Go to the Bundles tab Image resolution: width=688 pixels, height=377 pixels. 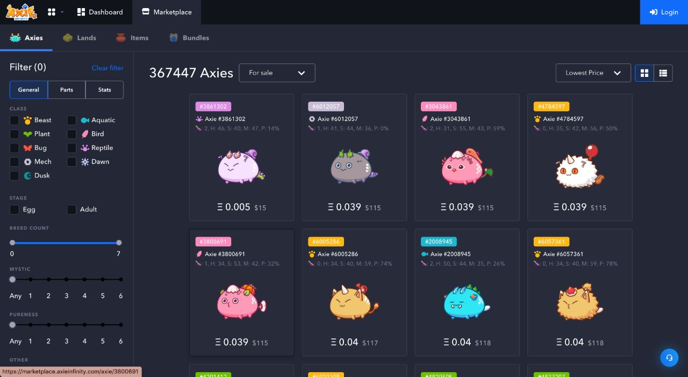tap(189, 38)
